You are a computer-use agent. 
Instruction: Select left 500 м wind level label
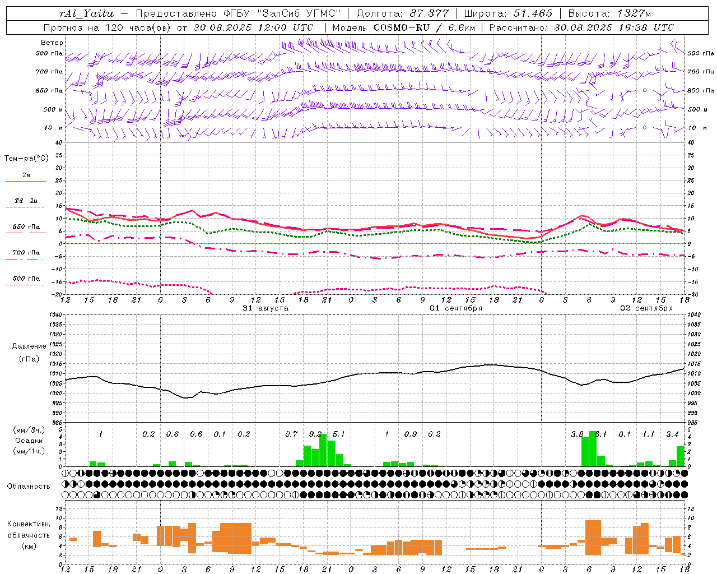[x=53, y=109]
